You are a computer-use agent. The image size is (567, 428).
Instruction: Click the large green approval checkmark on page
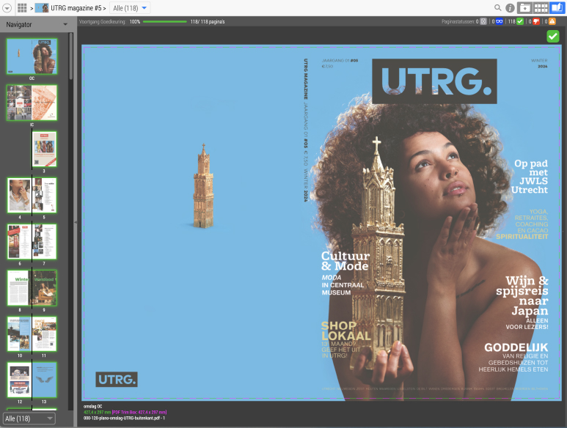coord(553,36)
